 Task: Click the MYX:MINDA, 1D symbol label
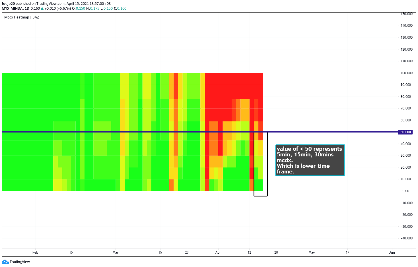pos(15,9)
